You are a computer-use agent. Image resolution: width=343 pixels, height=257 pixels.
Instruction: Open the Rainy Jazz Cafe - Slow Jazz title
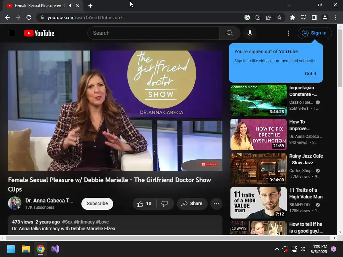tap(306, 159)
